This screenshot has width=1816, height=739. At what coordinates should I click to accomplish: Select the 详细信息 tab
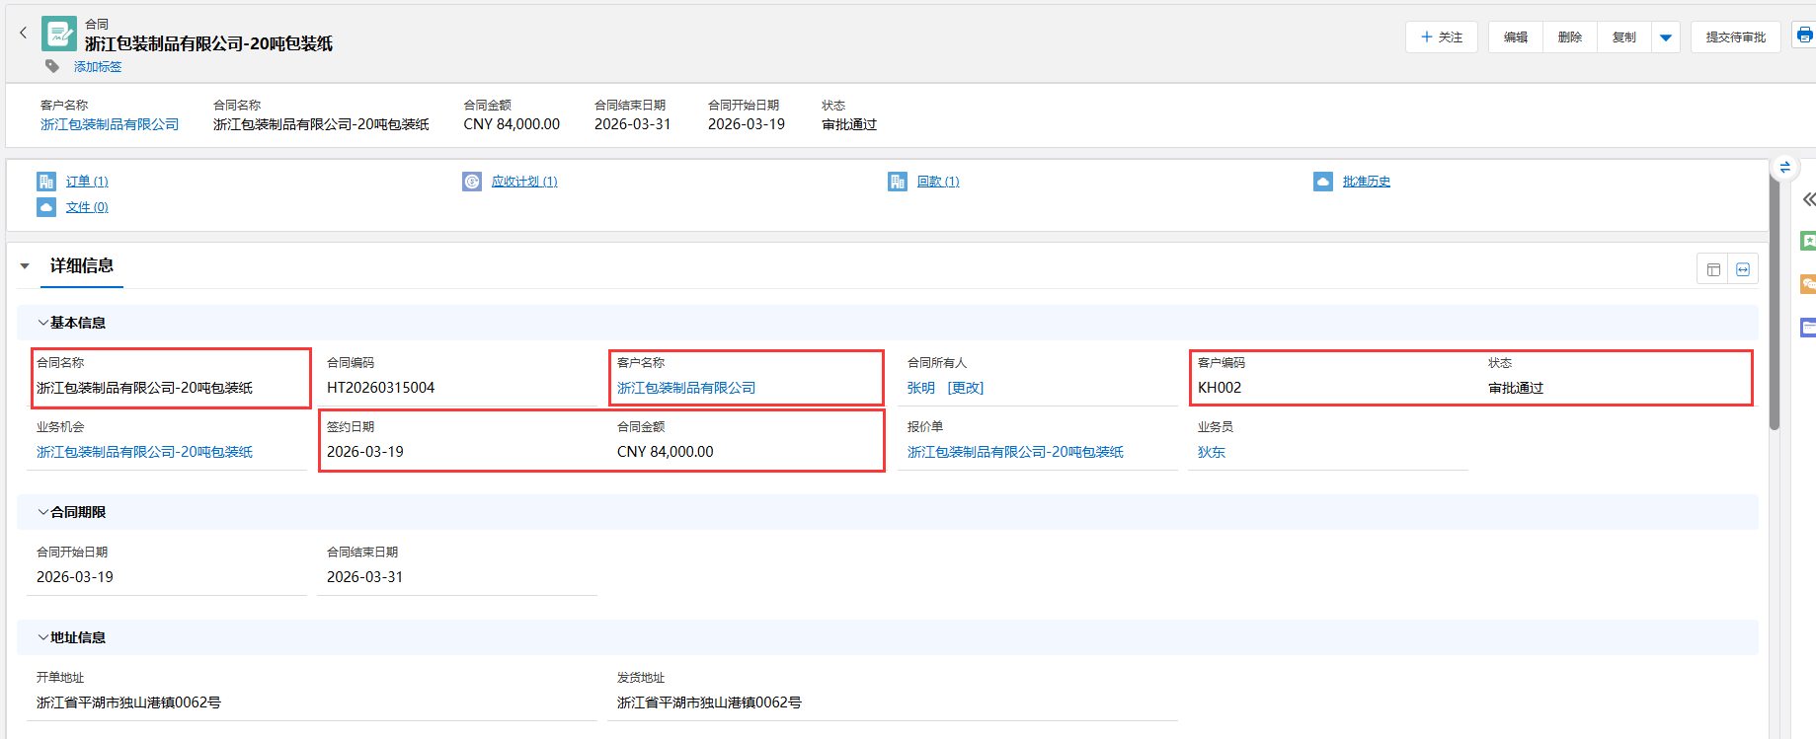(x=81, y=266)
